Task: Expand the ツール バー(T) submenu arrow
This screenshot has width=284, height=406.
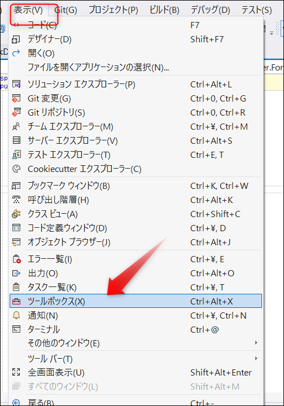Action: (256, 359)
